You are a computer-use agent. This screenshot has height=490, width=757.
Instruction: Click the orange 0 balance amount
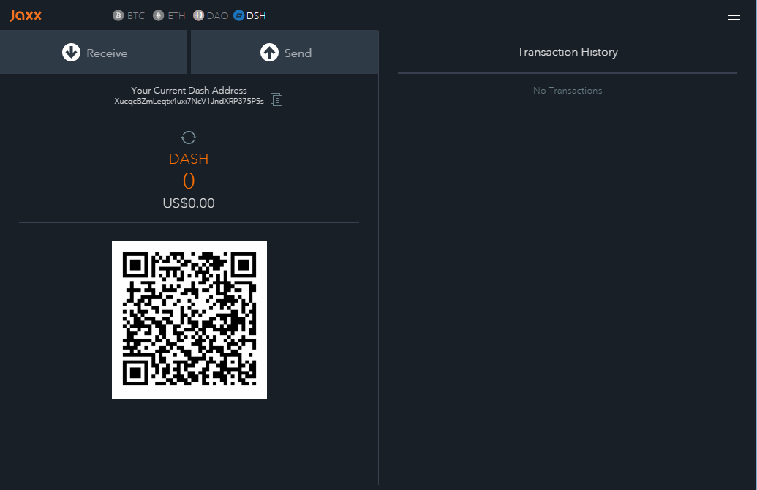pos(189,181)
